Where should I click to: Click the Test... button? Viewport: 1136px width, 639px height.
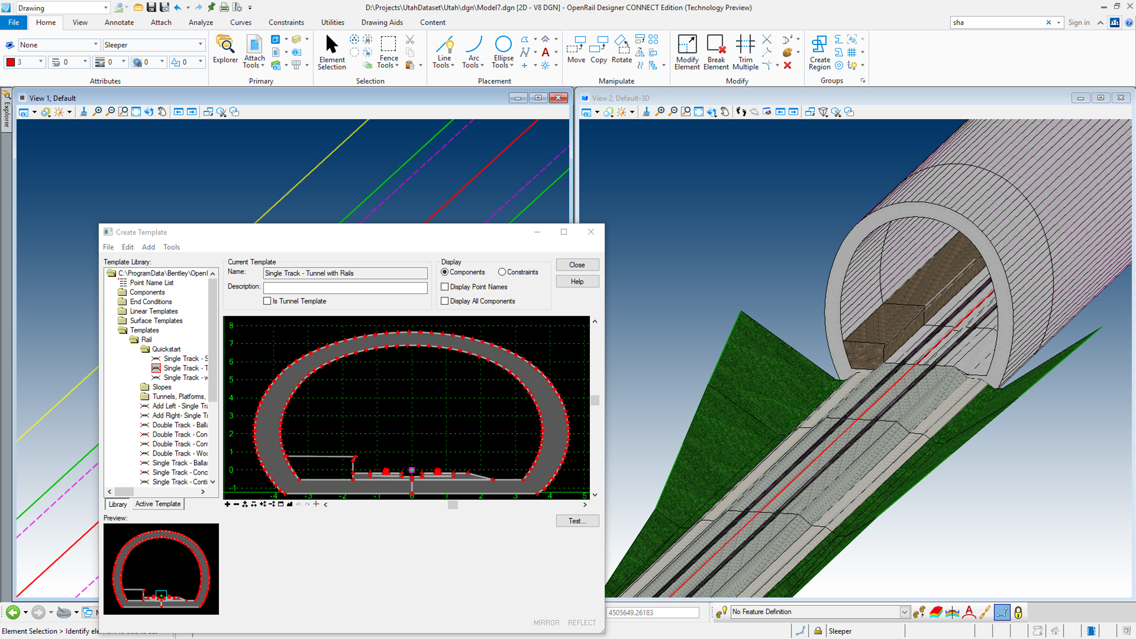click(577, 521)
